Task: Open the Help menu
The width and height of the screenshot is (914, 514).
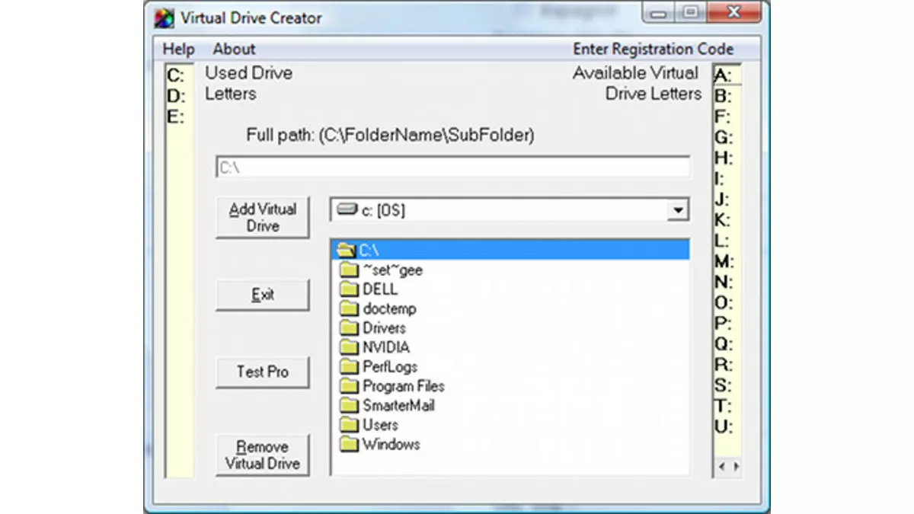Action: point(179,49)
